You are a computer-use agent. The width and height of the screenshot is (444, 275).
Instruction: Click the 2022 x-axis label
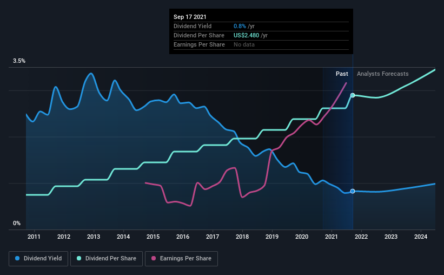coord(361,237)
